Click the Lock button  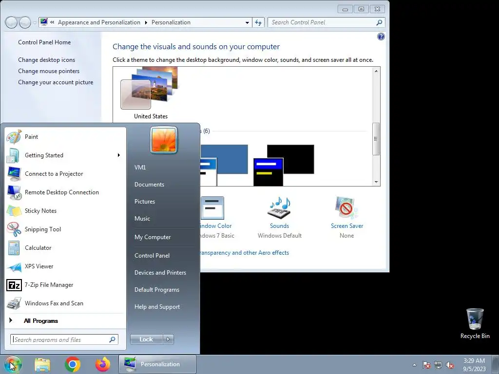point(146,339)
